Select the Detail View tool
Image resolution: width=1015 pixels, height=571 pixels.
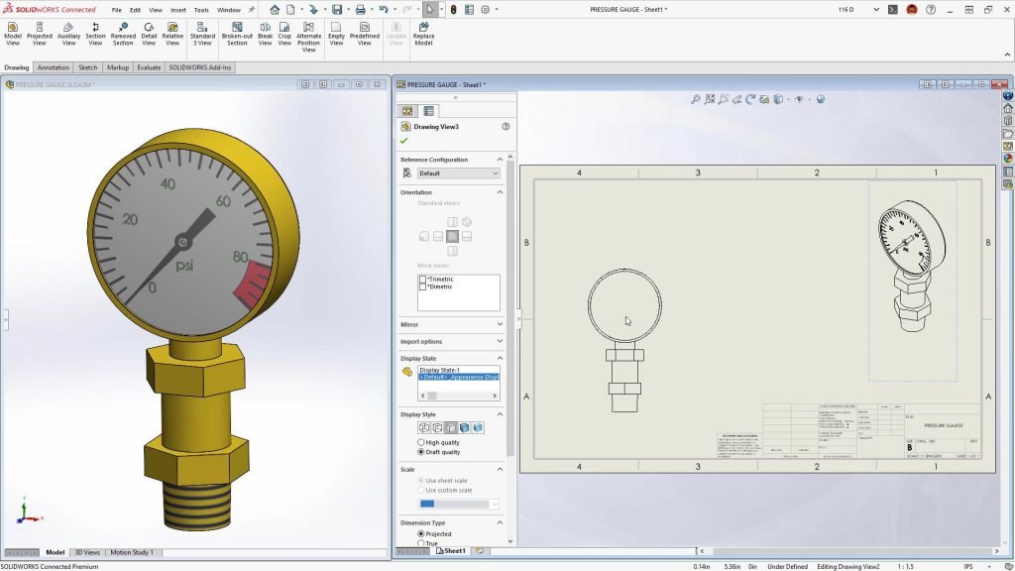click(149, 34)
